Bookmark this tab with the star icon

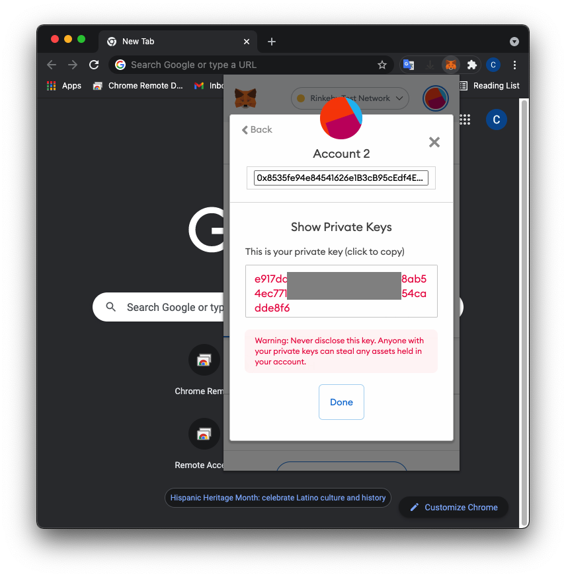point(382,65)
